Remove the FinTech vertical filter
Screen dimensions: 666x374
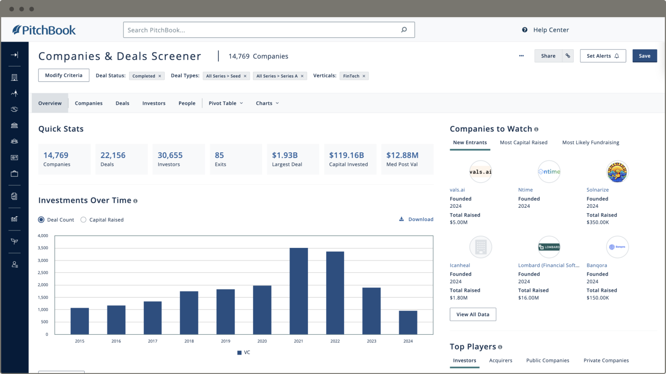coord(364,76)
